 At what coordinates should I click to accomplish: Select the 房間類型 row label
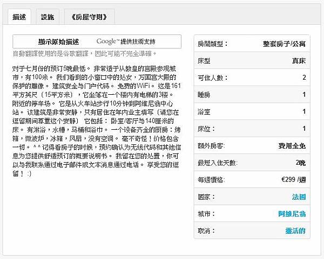[213, 44]
